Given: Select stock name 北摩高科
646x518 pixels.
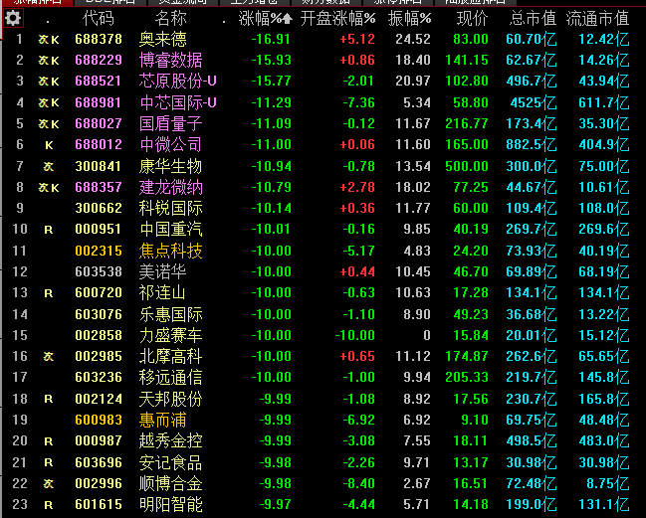Looking at the screenshot, I should [170, 356].
